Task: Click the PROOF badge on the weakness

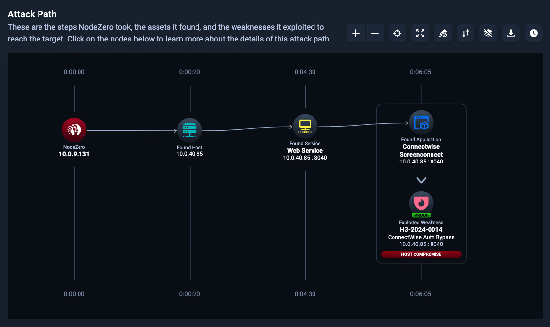Action: (421, 215)
